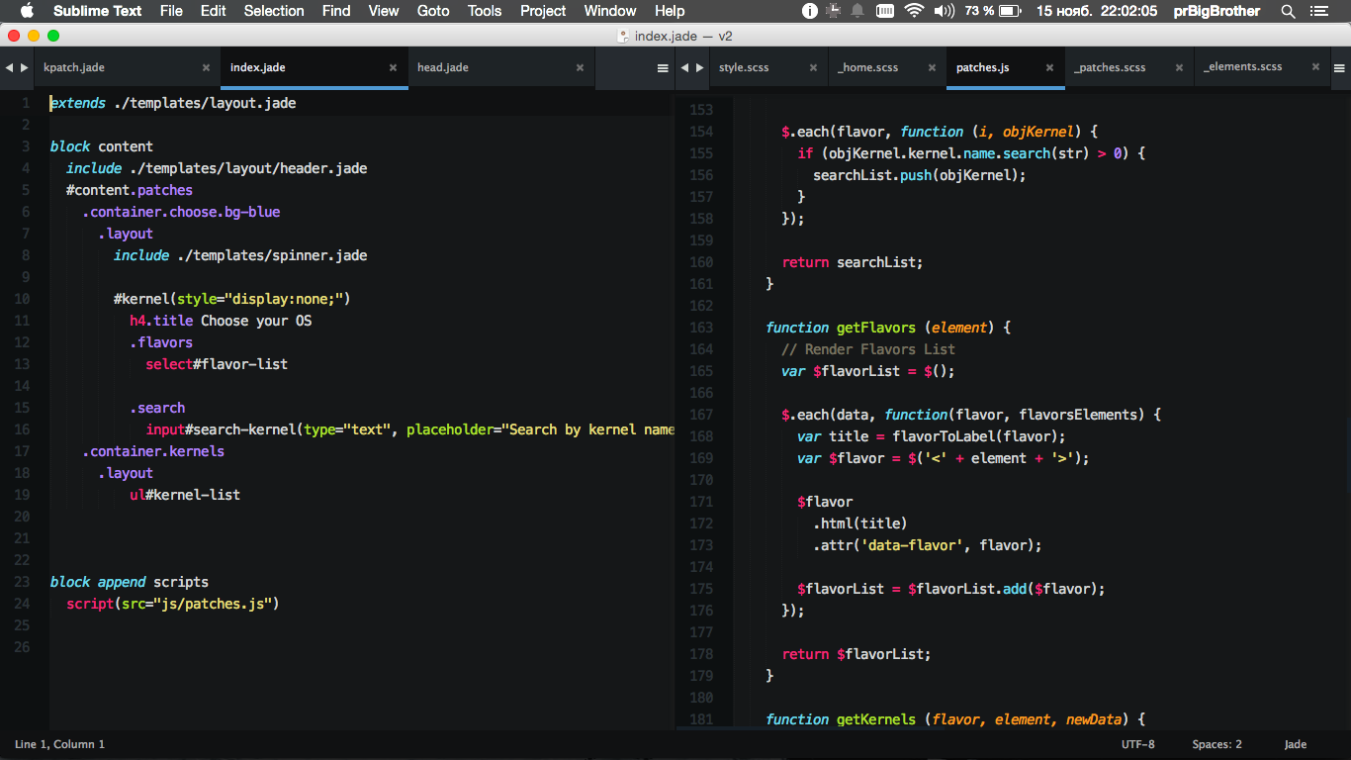This screenshot has width=1351, height=760.
Task: Open the Project menu
Action: [543, 11]
